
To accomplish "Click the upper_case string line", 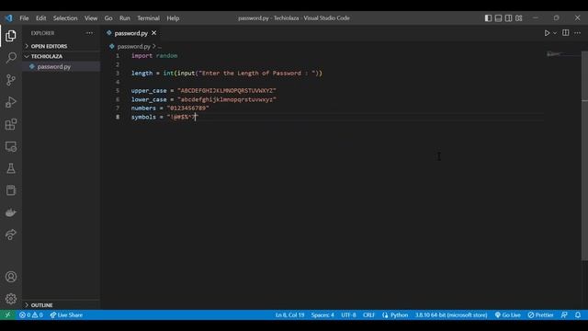I will point(204,90).
